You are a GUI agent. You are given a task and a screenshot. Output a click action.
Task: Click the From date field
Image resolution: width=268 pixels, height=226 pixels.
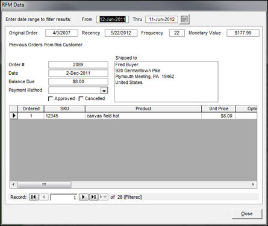pos(113,19)
